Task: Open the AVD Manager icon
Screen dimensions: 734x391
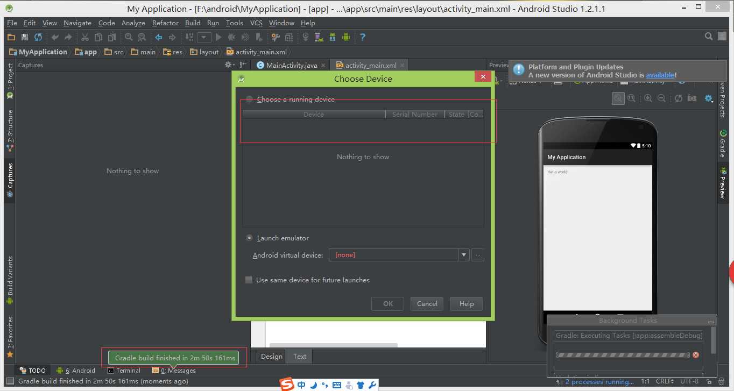Action: click(x=319, y=37)
